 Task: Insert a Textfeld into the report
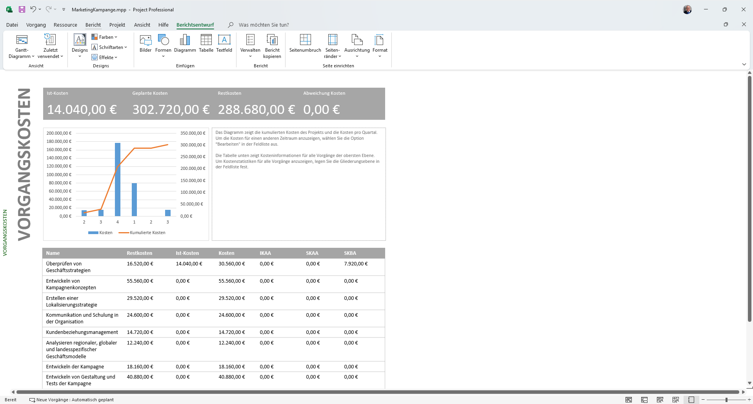tap(224, 43)
